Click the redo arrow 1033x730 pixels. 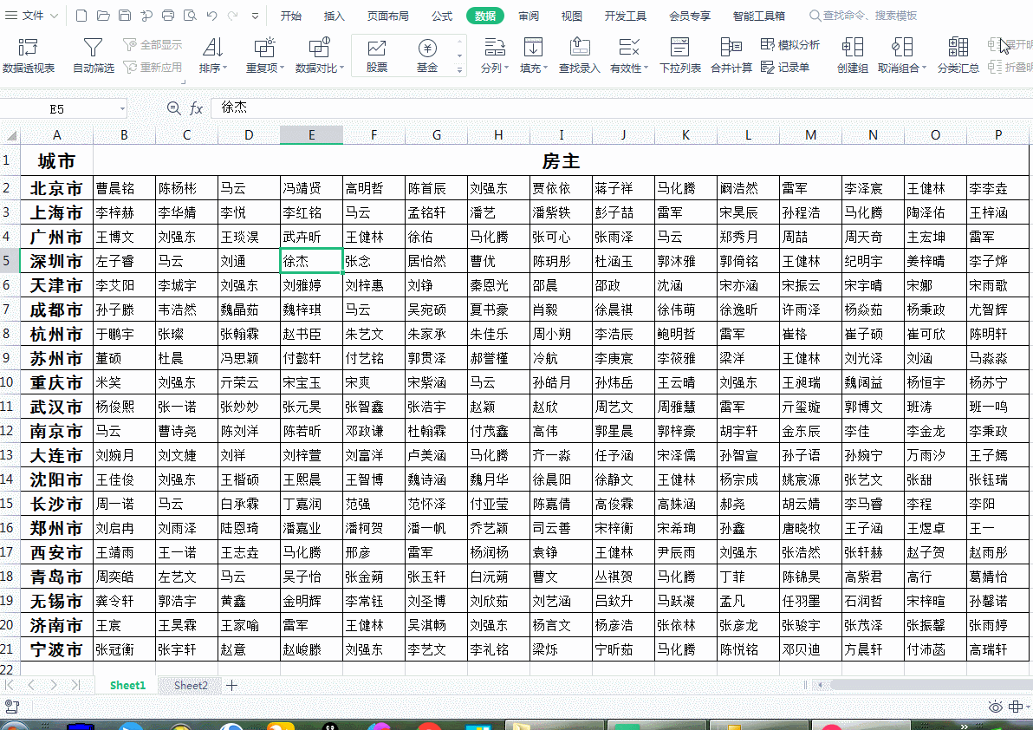pyautogui.click(x=232, y=16)
